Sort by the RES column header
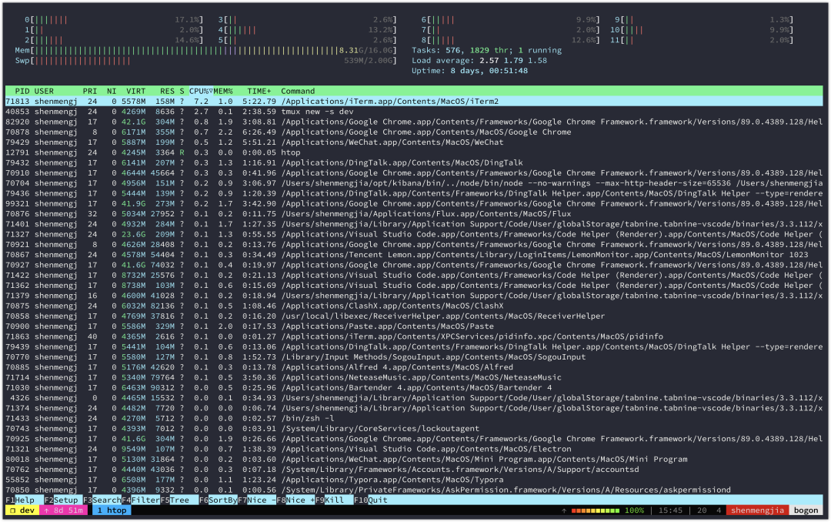Viewport: 831px width, 522px height. (x=167, y=92)
